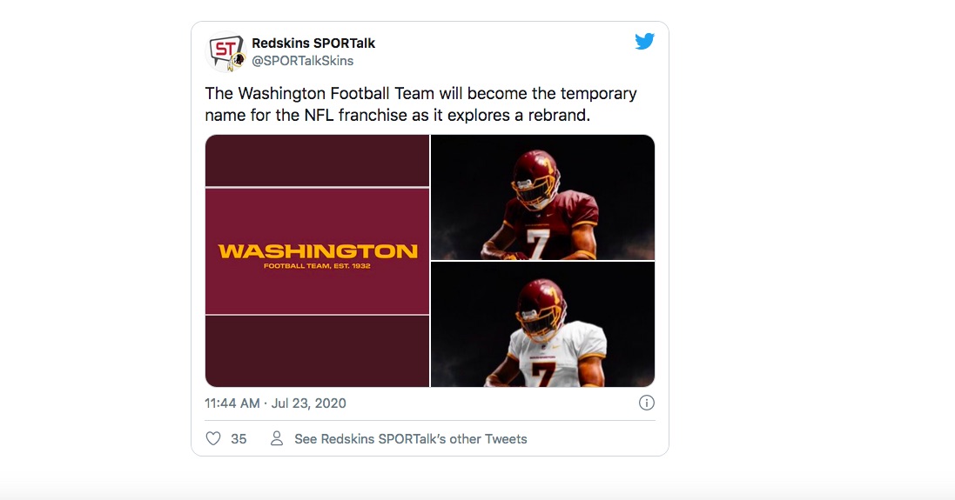The image size is (955, 500).
Task: Open tweet info circle icon
Action: 646,403
